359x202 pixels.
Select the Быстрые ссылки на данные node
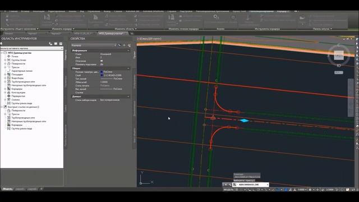(x=24, y=107)
